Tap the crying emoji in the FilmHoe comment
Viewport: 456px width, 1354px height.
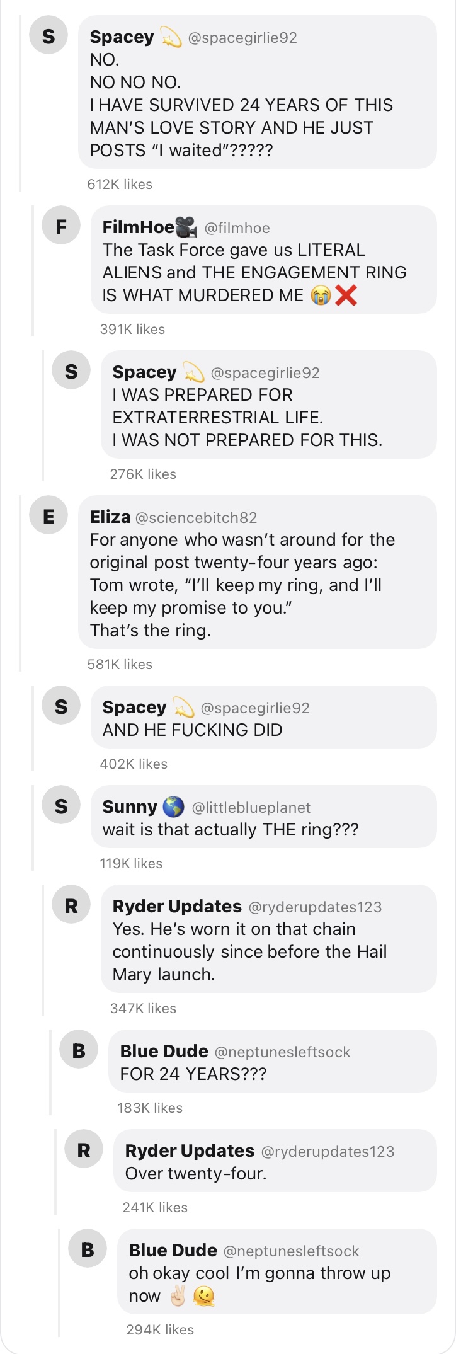[x=321, y=295]
